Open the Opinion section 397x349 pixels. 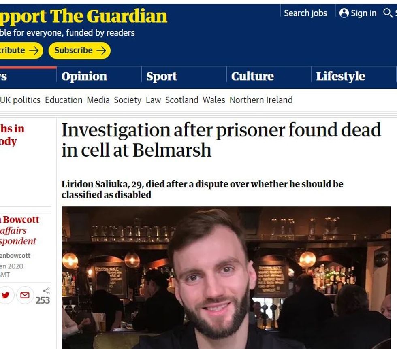[84, 77]
